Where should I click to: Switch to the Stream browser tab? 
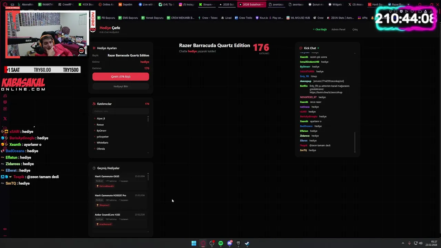pos(207,4)
